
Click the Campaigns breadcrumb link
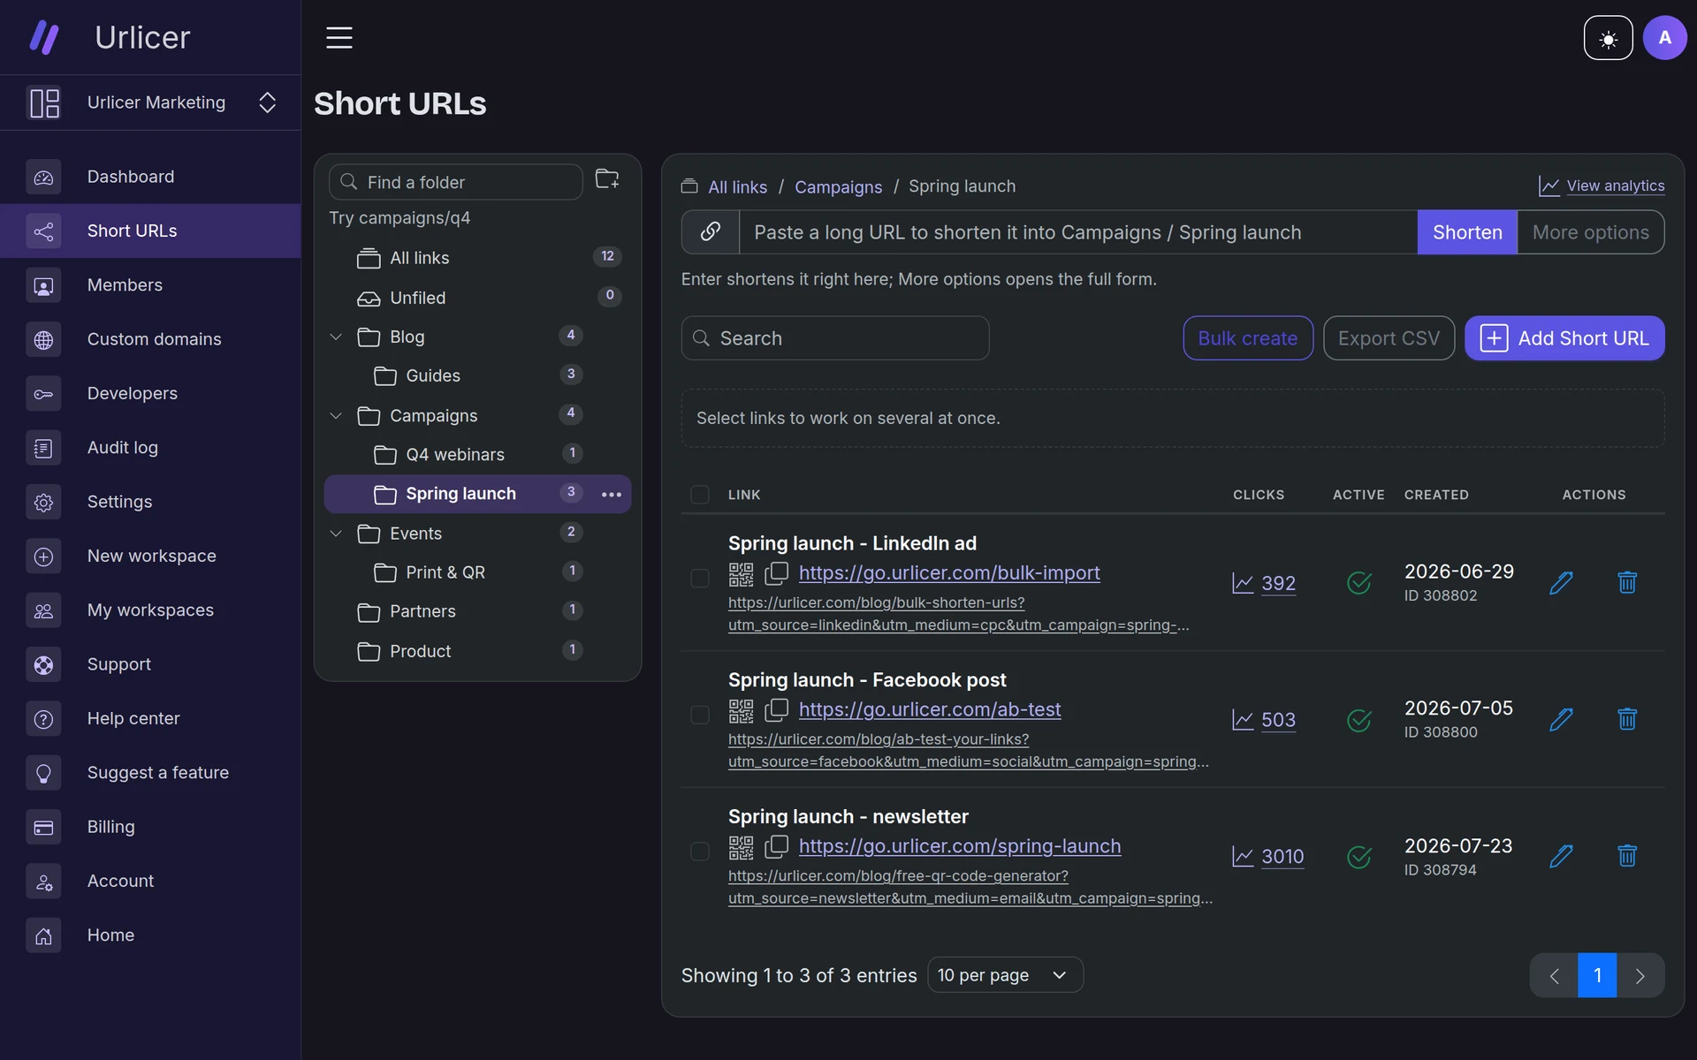(838, 187)
